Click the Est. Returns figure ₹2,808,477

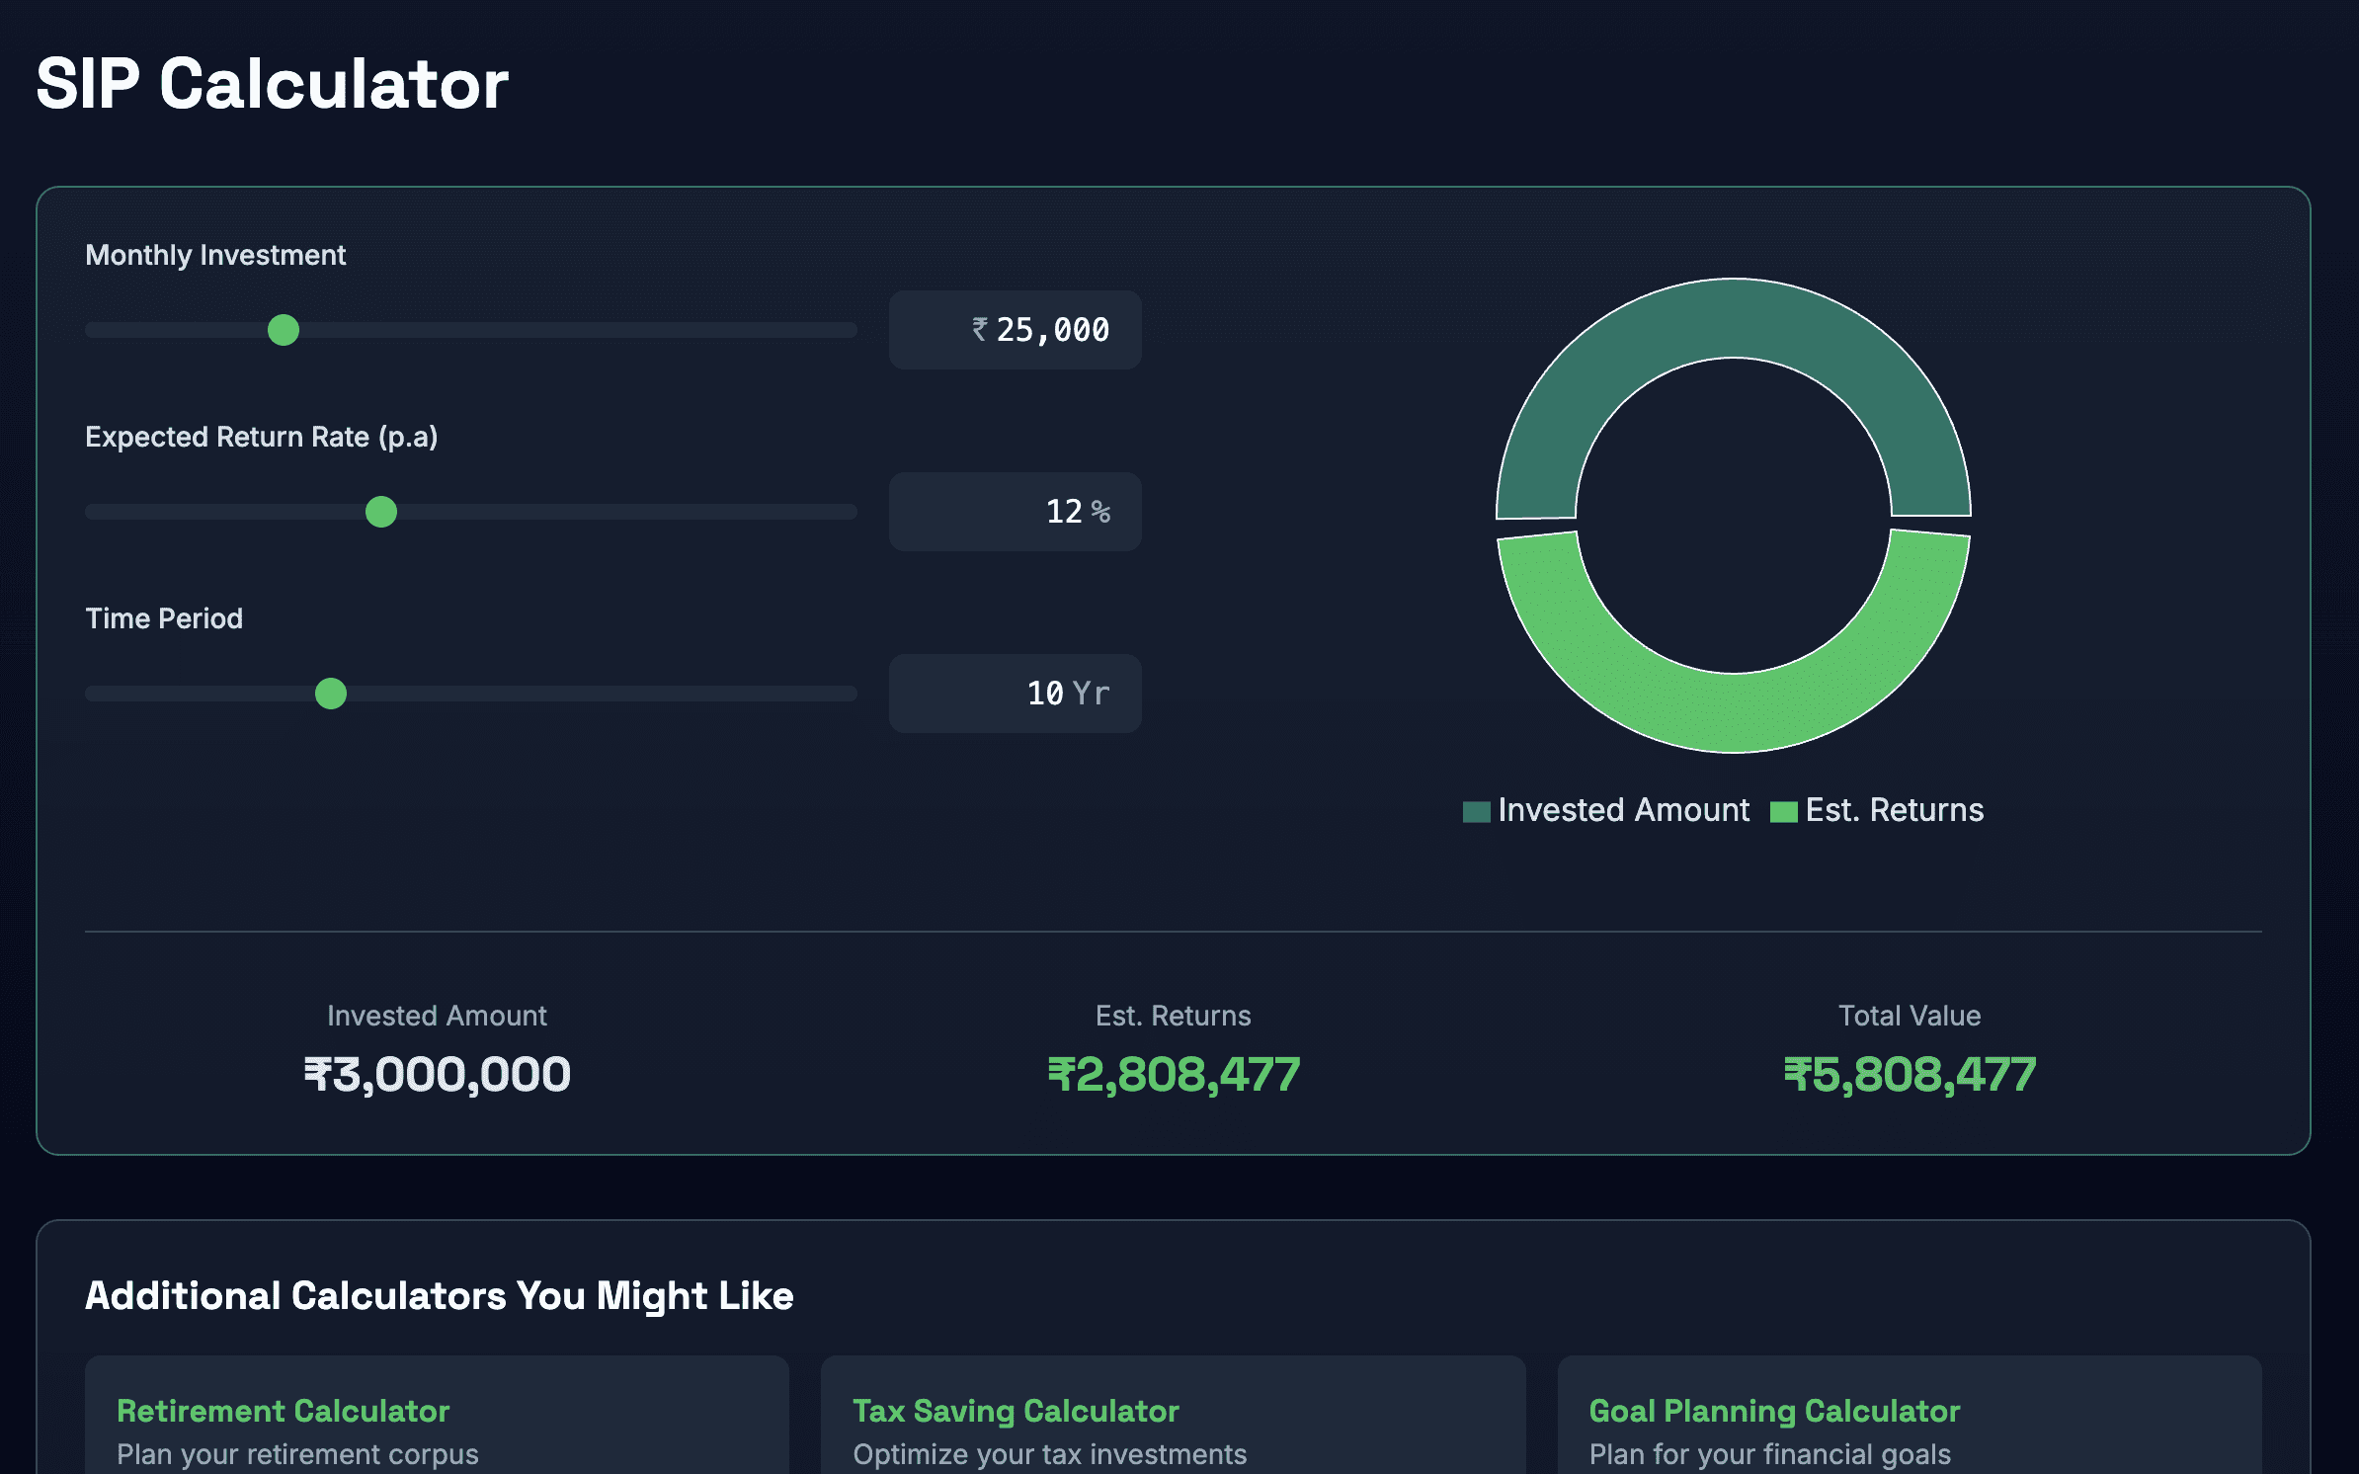click(1174, 1075)
